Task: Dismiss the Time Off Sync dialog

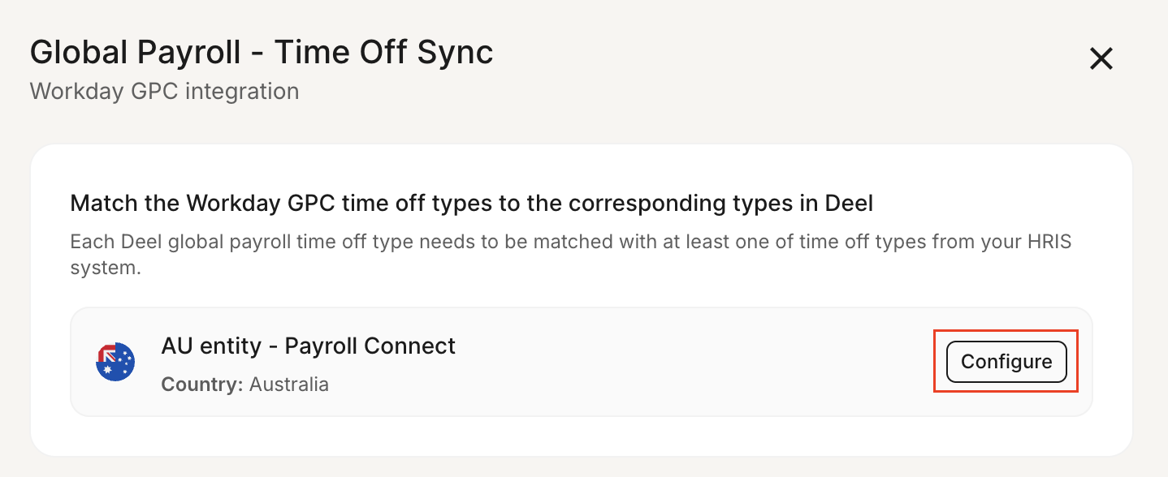Action: 1101,58
